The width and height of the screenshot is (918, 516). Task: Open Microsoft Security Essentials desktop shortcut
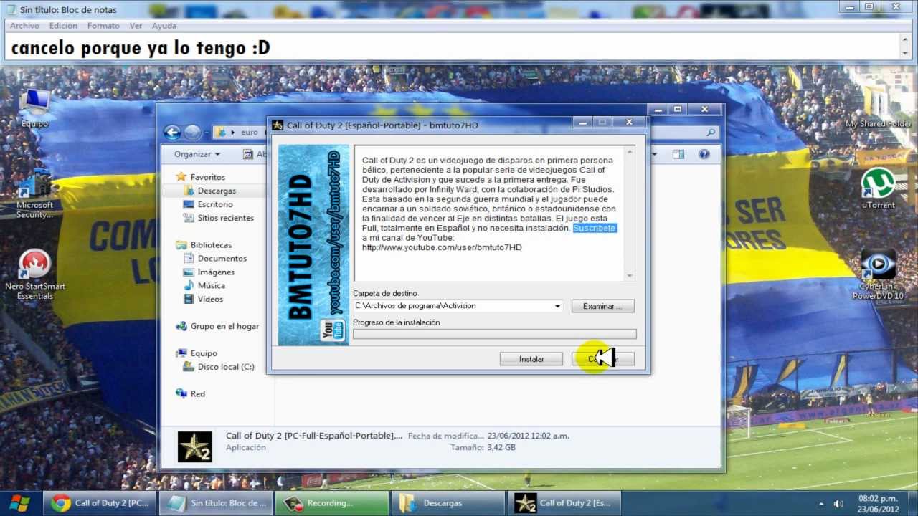point(34,195)
